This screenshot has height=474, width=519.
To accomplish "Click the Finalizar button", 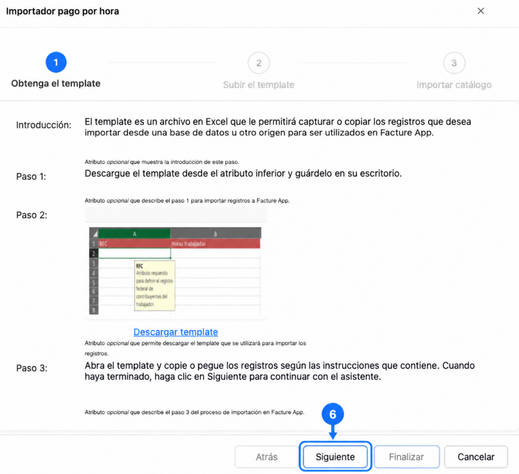I will coord(406,457).
